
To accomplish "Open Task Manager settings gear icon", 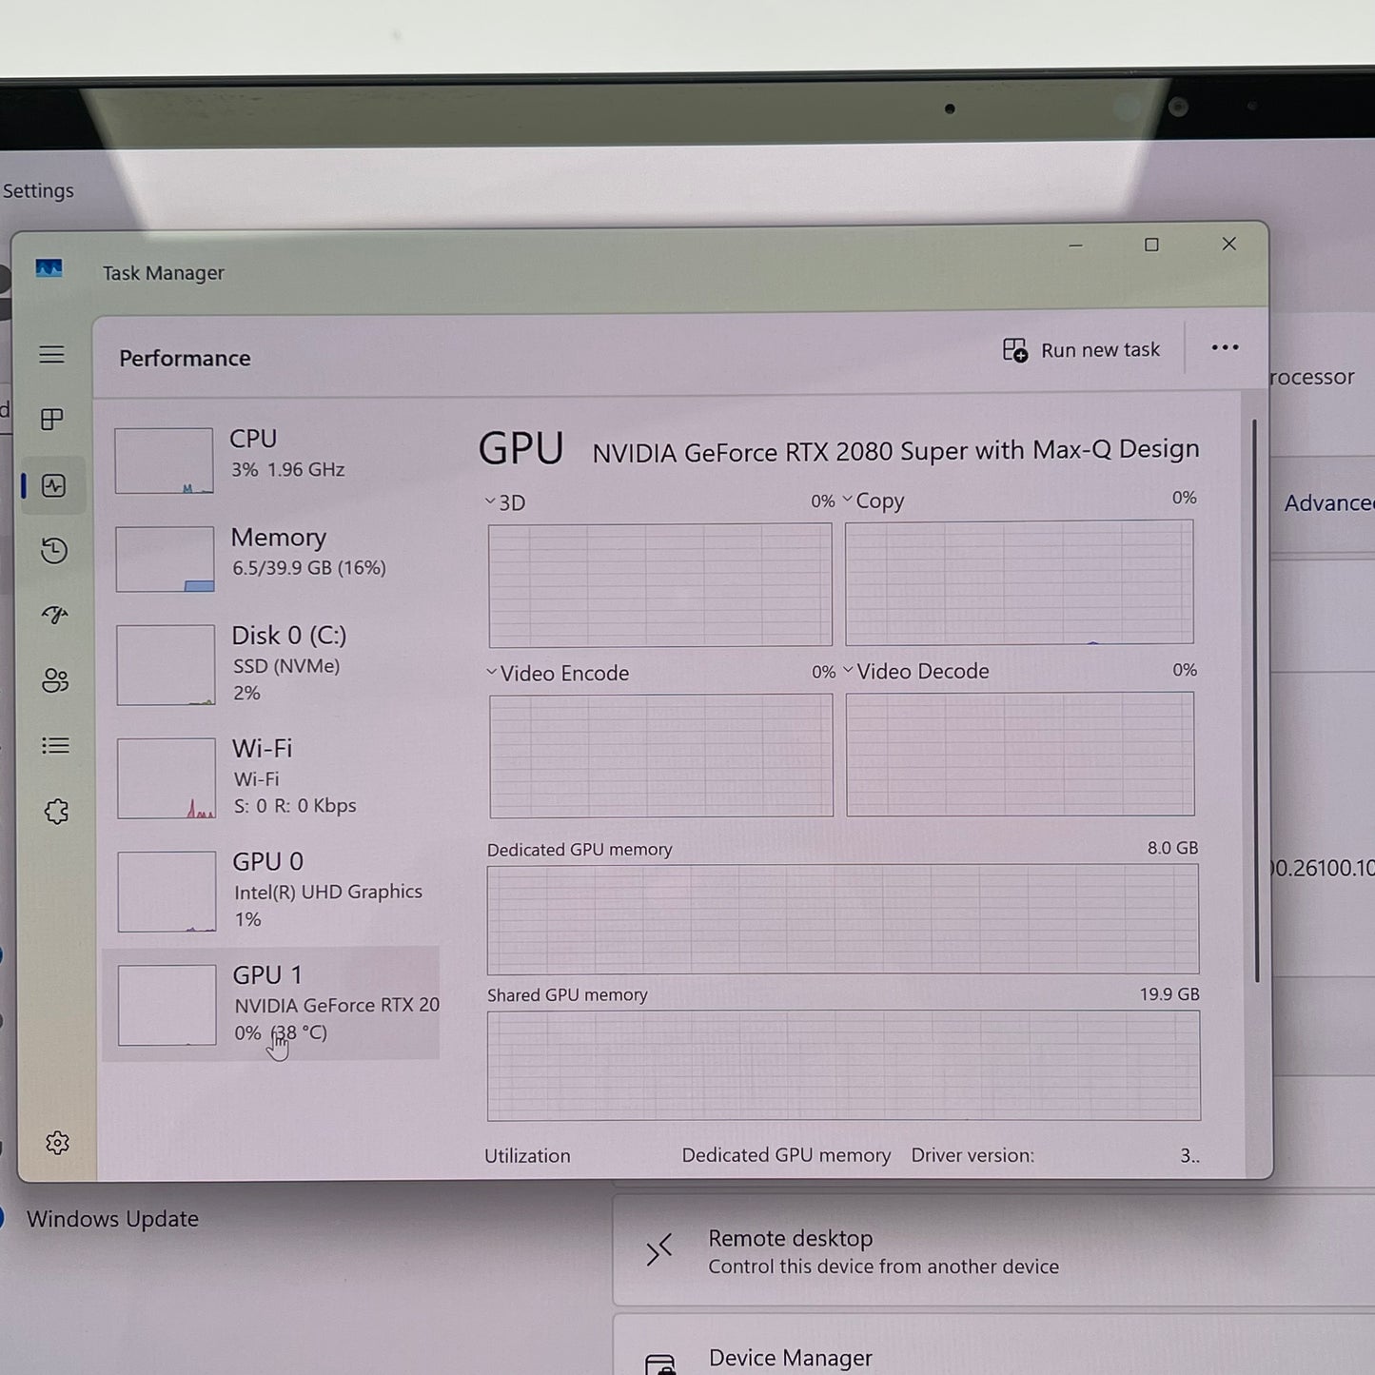I will (x=58, y=1143).
